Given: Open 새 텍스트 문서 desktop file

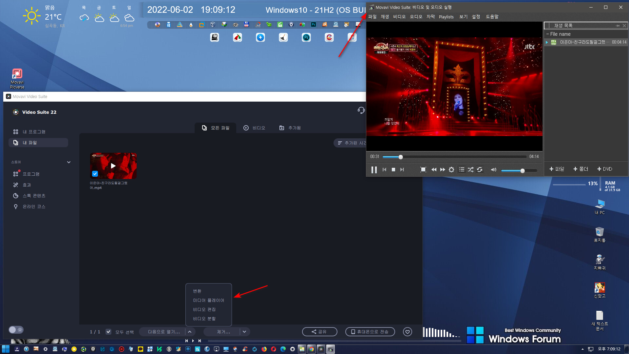Looking at the screenshot, I should pos(600,321).
